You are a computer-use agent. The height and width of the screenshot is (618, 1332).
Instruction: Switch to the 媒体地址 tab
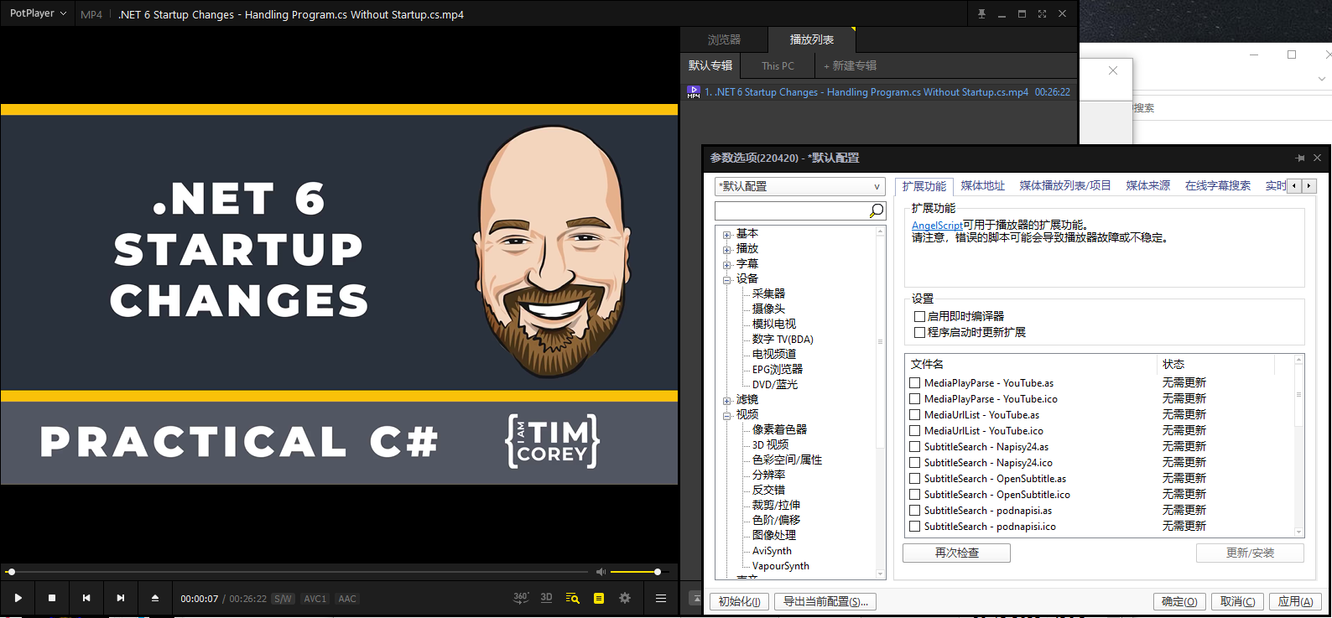point(982,186)
